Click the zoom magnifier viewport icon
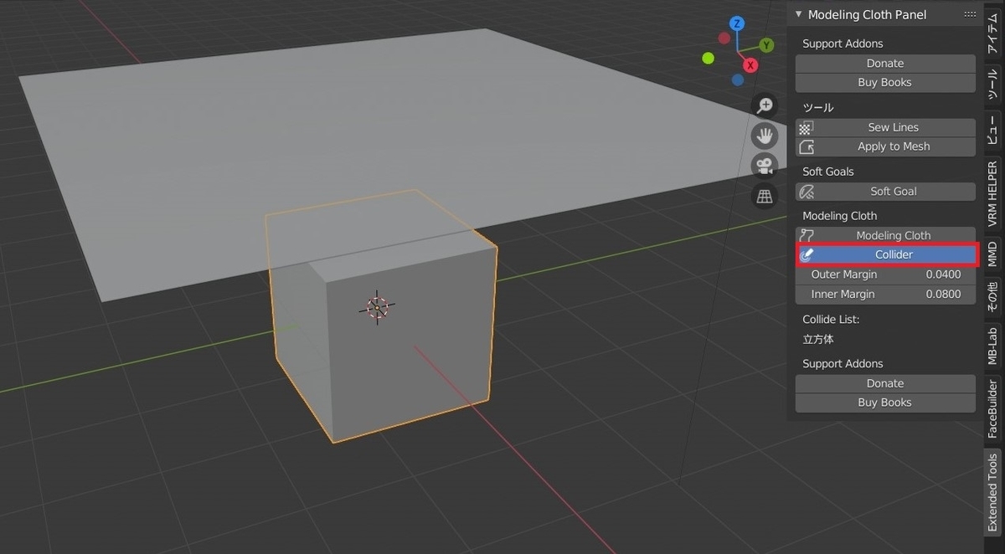1005x554 pixels. click(x=765, y=105)
